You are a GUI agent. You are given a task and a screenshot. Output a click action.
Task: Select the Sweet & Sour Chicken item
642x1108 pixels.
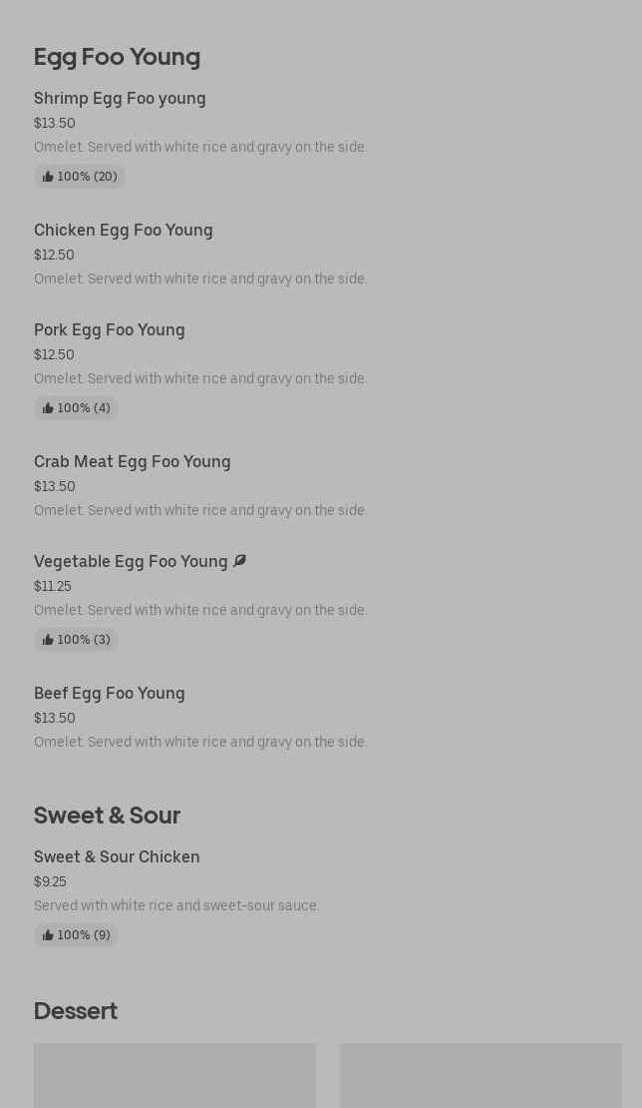click(117, 856)
